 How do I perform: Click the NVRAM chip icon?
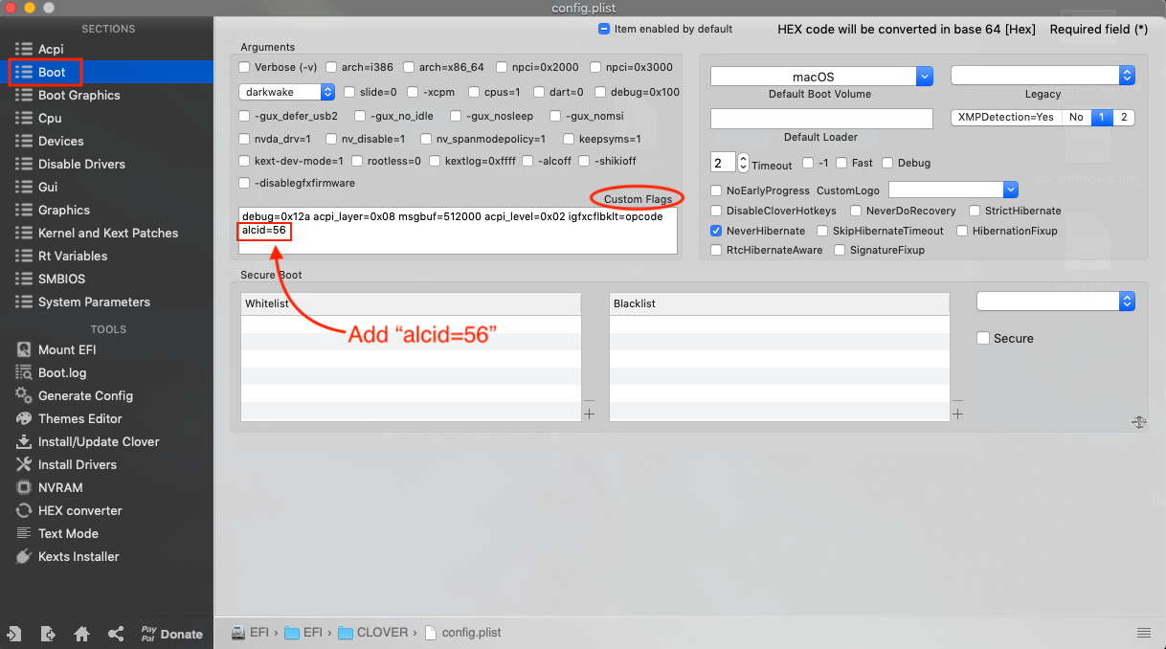[23, 487]
